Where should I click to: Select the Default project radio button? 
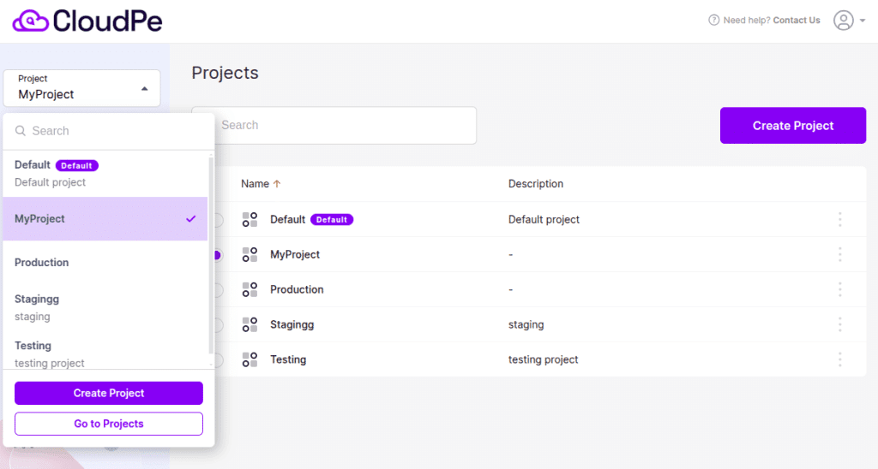218,220
